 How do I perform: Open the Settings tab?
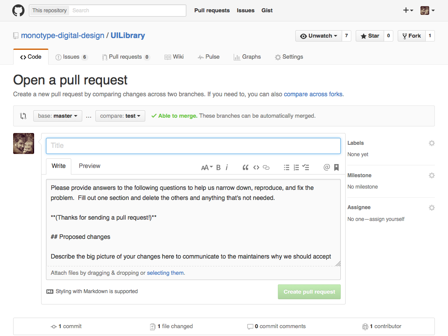[289, 57]
